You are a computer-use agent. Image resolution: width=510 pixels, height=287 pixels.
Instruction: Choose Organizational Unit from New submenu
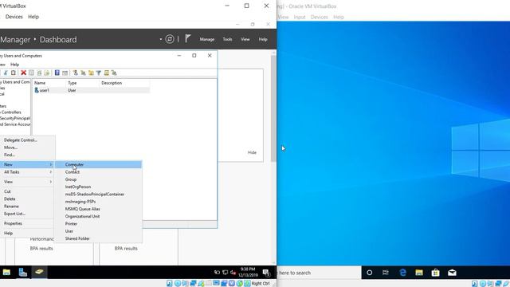98,216
